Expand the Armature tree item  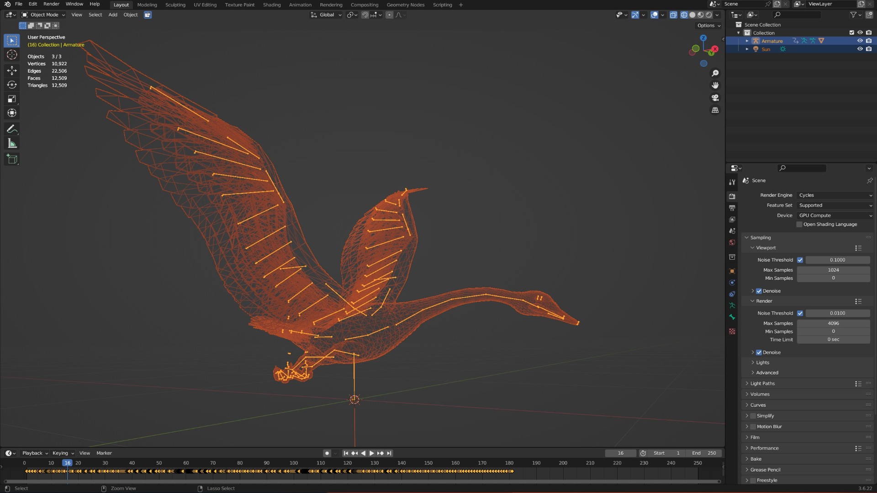pos(747,41)
